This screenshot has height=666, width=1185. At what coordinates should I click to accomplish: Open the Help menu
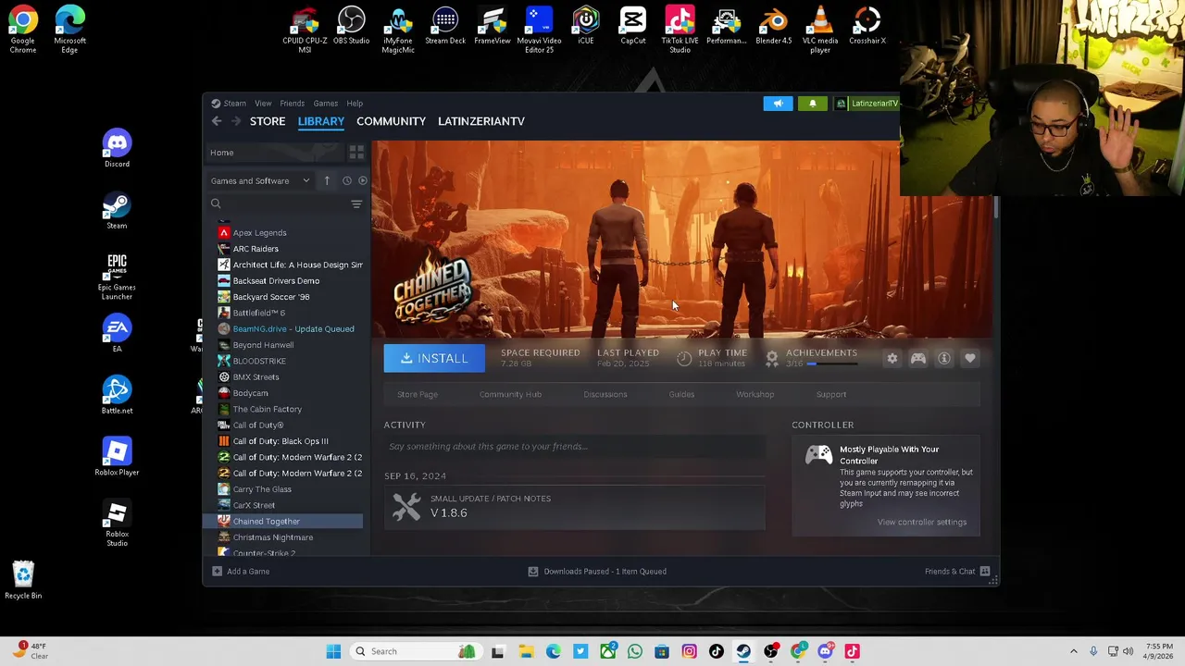point(355,104)
